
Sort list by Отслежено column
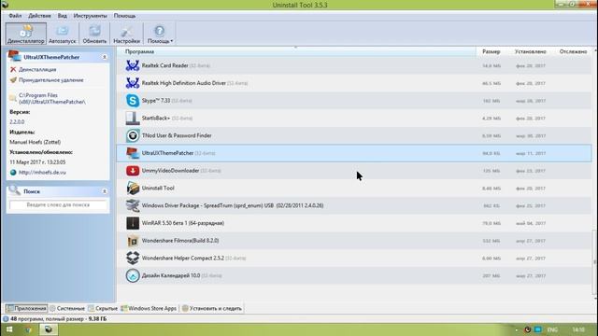click(x=573, y=51)
